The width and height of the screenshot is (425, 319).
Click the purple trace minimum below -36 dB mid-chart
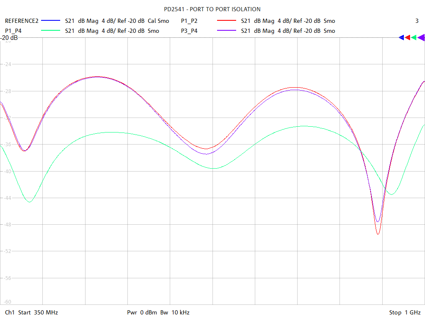point(206,154)
